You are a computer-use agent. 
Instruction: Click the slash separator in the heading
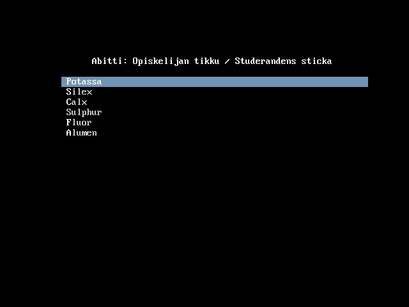(x=228, y=61)
